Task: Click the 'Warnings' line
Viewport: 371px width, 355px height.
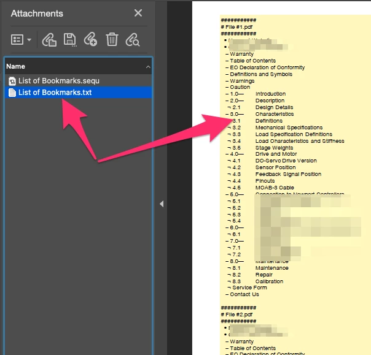Action: (240, 81)
